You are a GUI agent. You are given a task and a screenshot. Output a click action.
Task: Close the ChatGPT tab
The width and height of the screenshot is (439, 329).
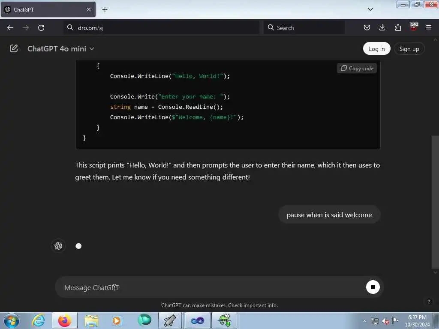point(89,9)
